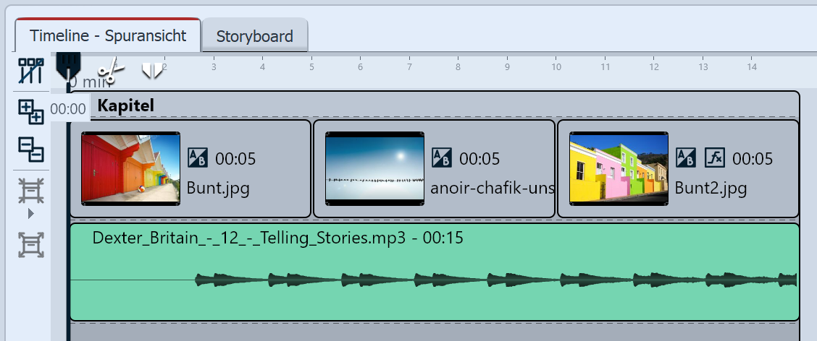Expand the small arrow under the frame icon
817x341 pixels.
[x=30, y=214]
